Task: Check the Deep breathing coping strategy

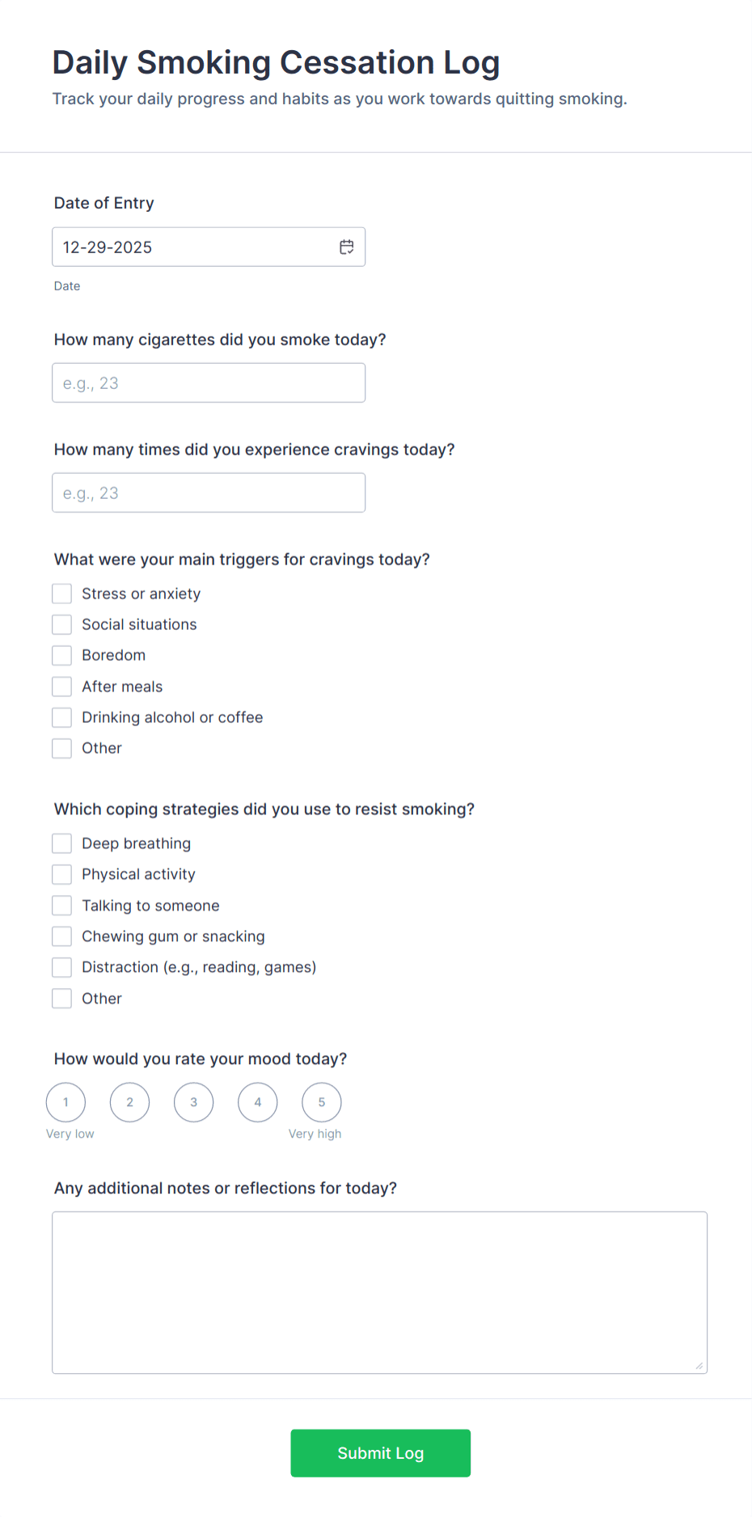Action: coord(61,843)
